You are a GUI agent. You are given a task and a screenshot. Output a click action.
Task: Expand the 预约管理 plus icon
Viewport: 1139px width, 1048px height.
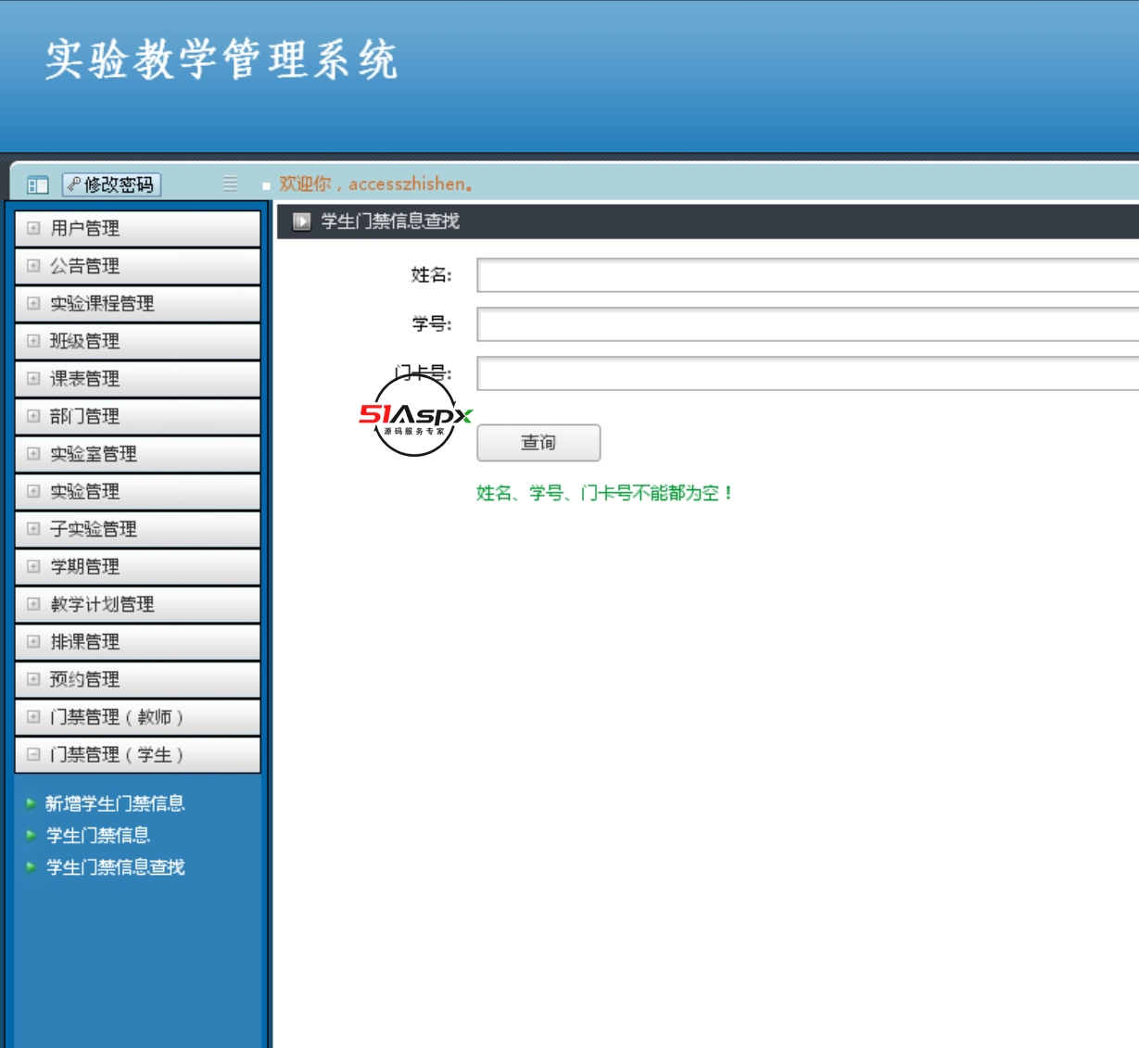(33, 679)
